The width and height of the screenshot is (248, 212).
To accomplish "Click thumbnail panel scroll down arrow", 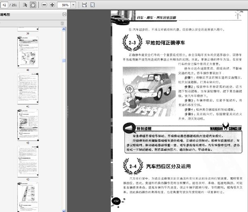I will click(64, 211).
